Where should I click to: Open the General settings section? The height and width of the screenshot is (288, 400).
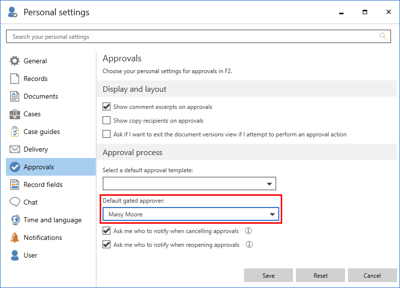pyautogui.click(x=51, y=61)
